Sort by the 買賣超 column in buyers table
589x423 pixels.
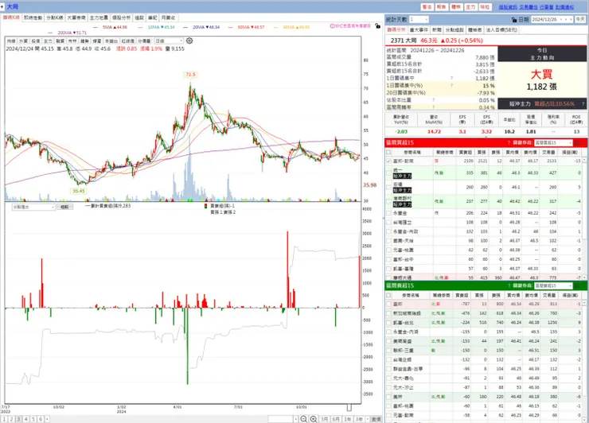[466, 153]
